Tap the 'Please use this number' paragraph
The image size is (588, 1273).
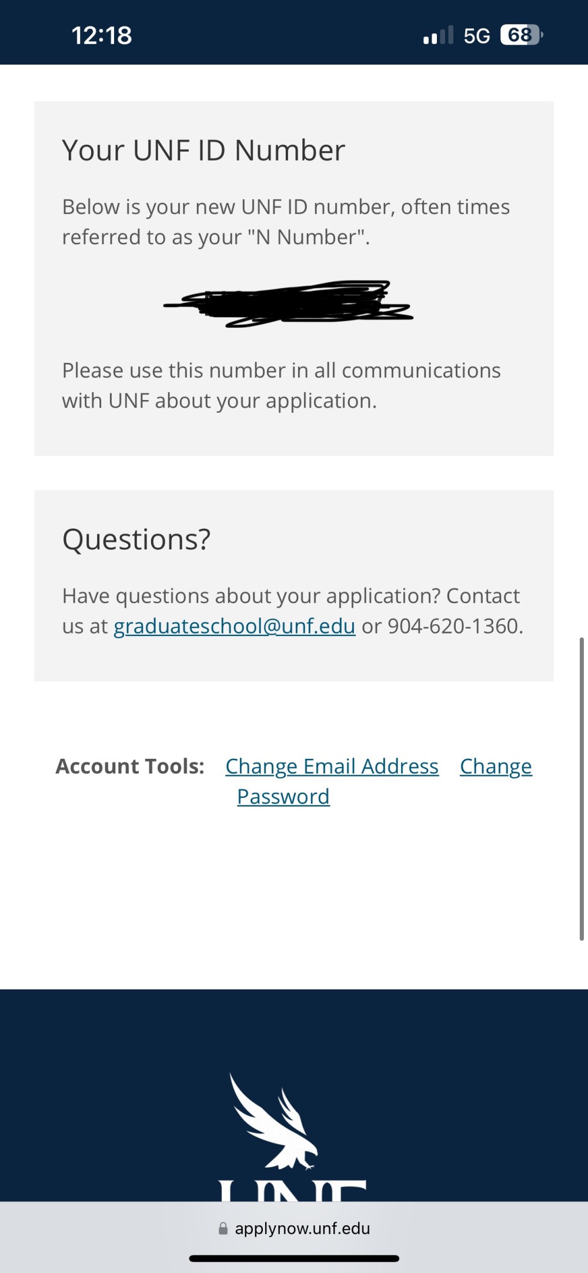click(x=282, y=385)
